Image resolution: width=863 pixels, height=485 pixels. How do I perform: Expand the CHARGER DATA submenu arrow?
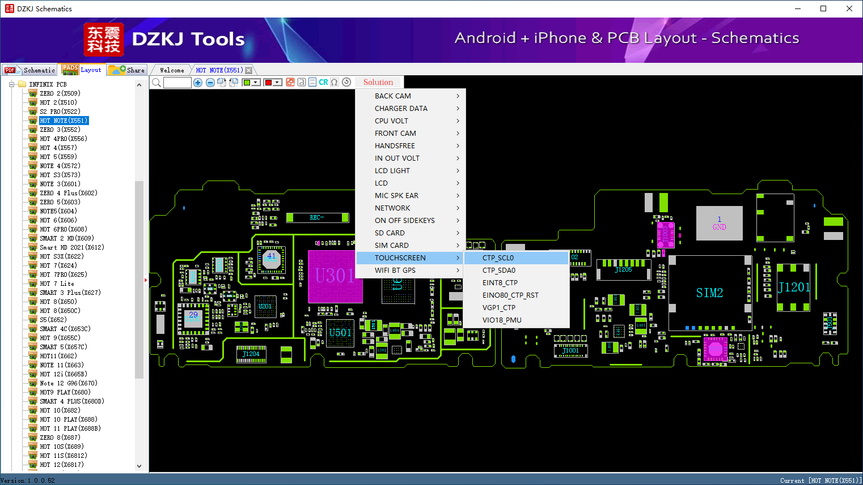pos(458,109)
